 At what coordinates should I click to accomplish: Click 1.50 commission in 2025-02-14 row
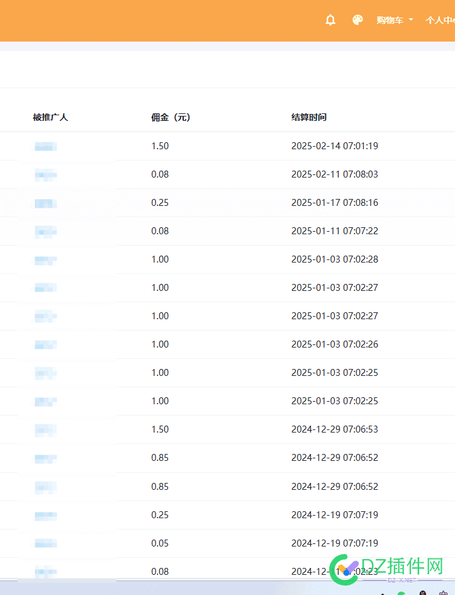click(160, 146)
